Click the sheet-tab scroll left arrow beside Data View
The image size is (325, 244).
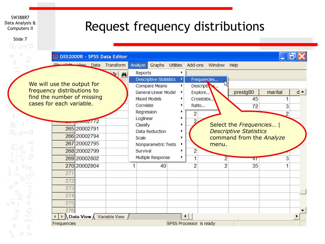pos(55,217)
